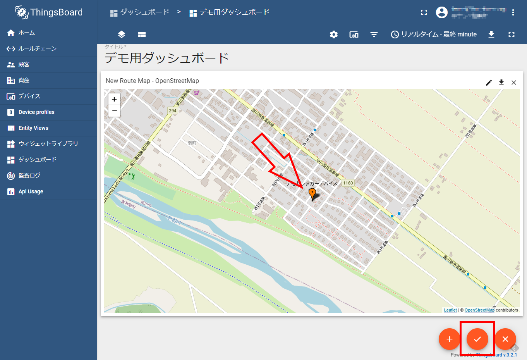
Task: Click the orange tracker device marker
Action: (312, 194)
